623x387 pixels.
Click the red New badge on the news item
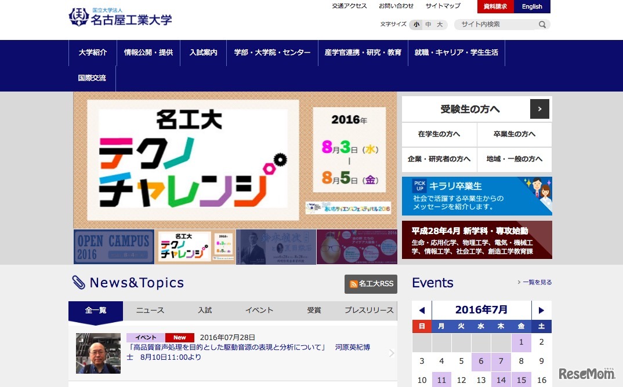179,337
